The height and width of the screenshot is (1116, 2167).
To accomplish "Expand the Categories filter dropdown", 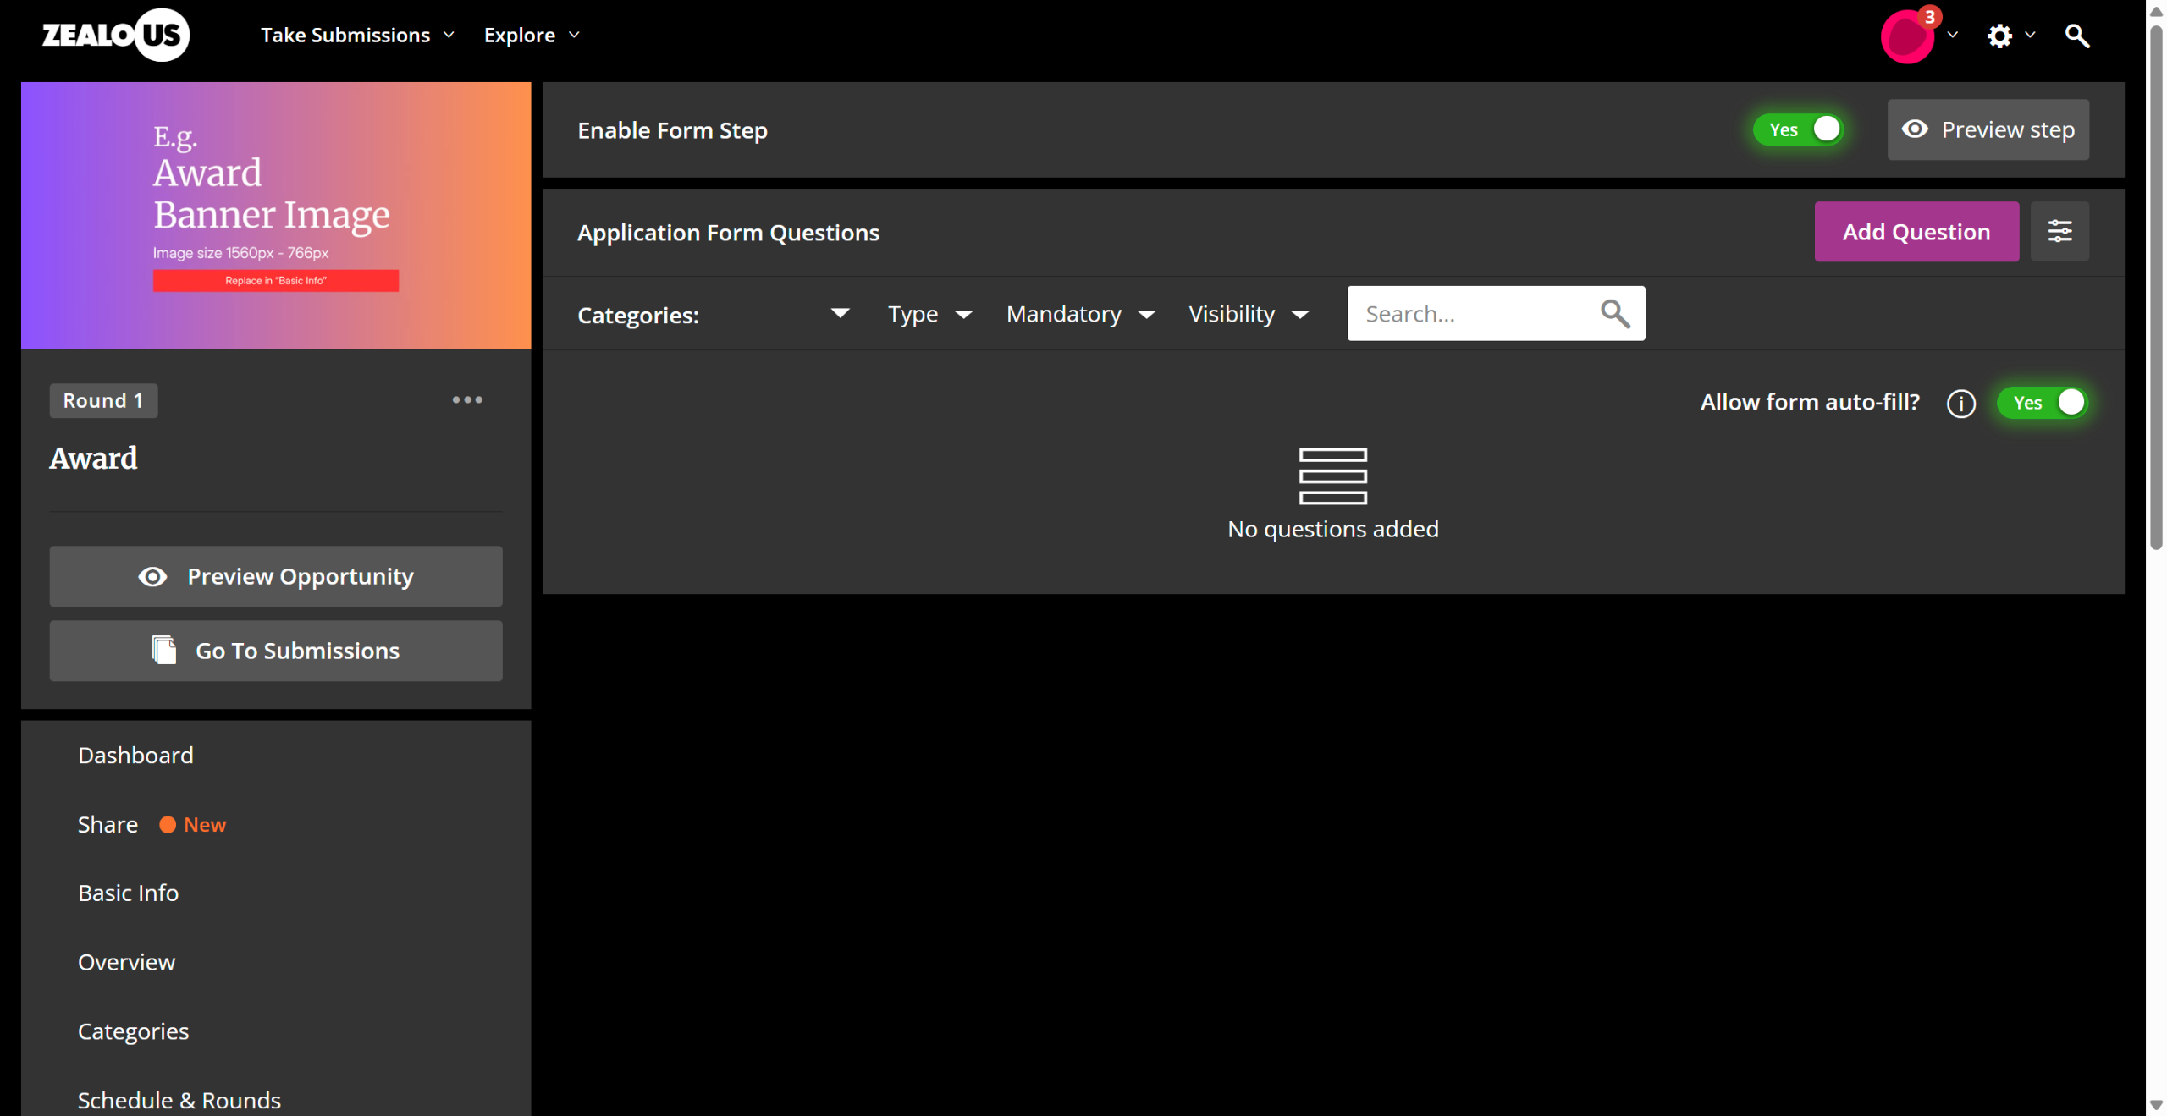I will (x=840, y=314).
